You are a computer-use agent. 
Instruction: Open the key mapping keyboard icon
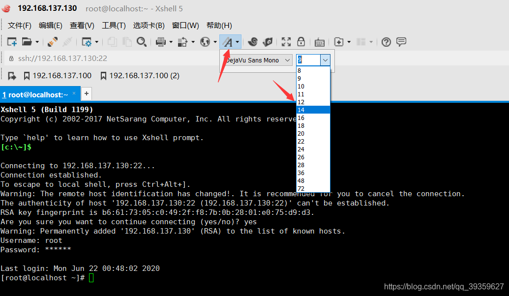click(x=320, y=42)
